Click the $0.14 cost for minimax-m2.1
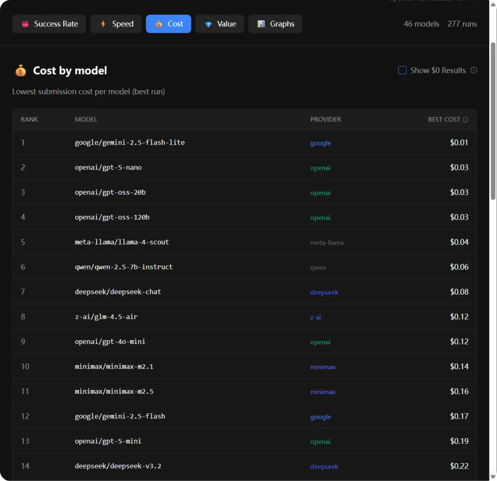497x481 pixels. pyautogui.click(x=459, y=366)
